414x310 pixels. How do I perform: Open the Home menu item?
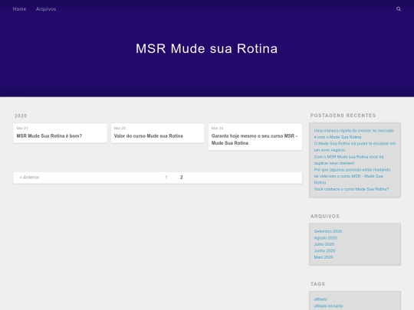(19, 9)
